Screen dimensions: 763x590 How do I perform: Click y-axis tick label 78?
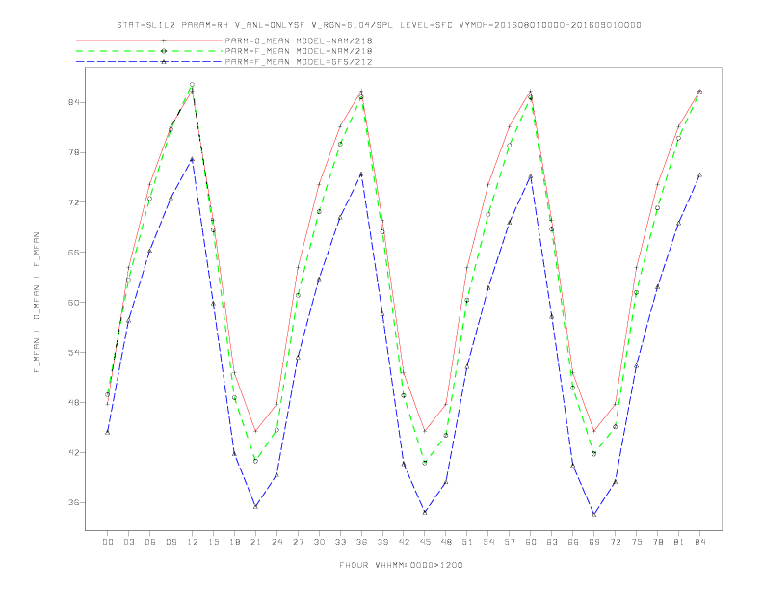(x=73, y=152)
